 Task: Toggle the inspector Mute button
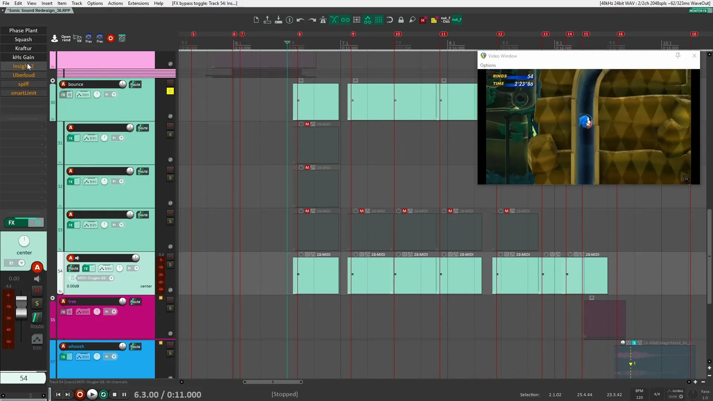(37, 291)
